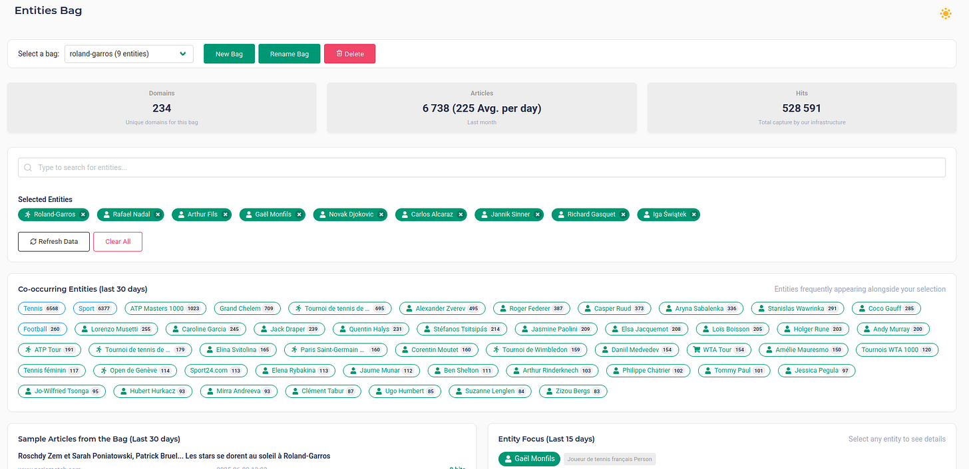Remove Roland-Garros from selected entities

(x=83, y=215)
